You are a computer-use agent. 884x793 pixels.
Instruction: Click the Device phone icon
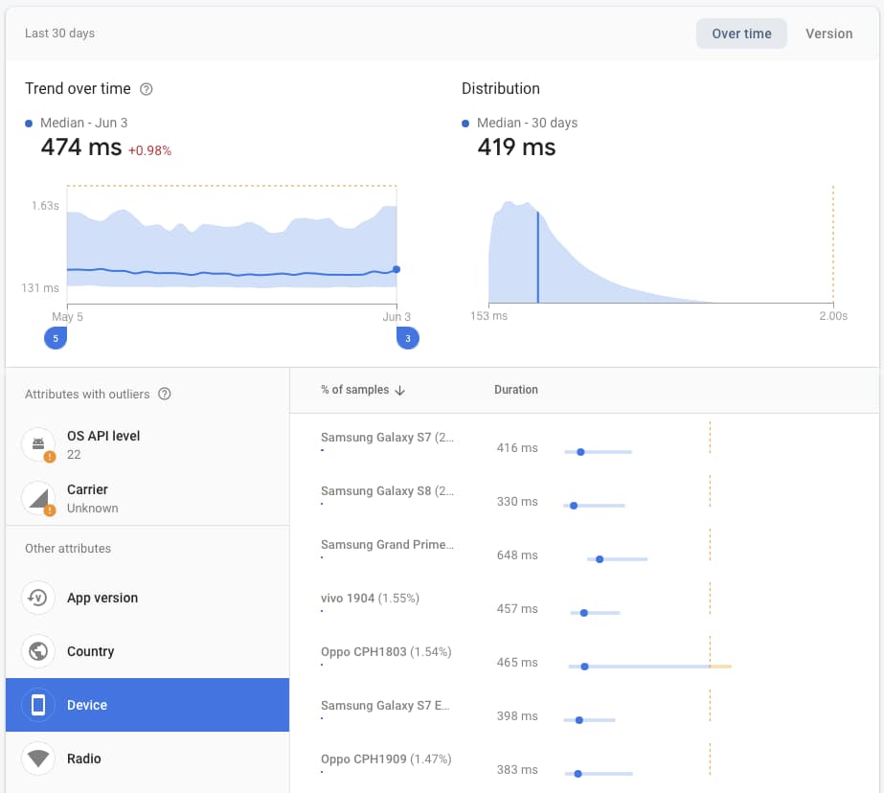[38, 705]
